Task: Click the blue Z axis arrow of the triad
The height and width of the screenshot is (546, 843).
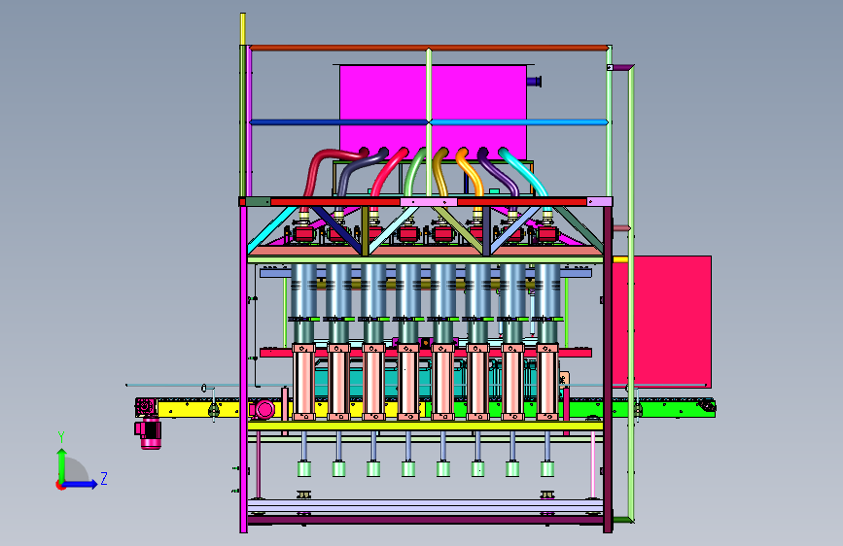Action: 81,484
